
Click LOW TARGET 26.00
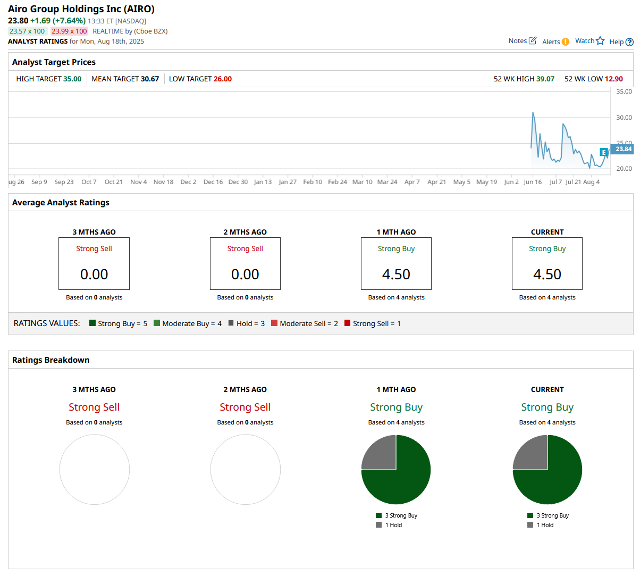[x=200, y=79]
